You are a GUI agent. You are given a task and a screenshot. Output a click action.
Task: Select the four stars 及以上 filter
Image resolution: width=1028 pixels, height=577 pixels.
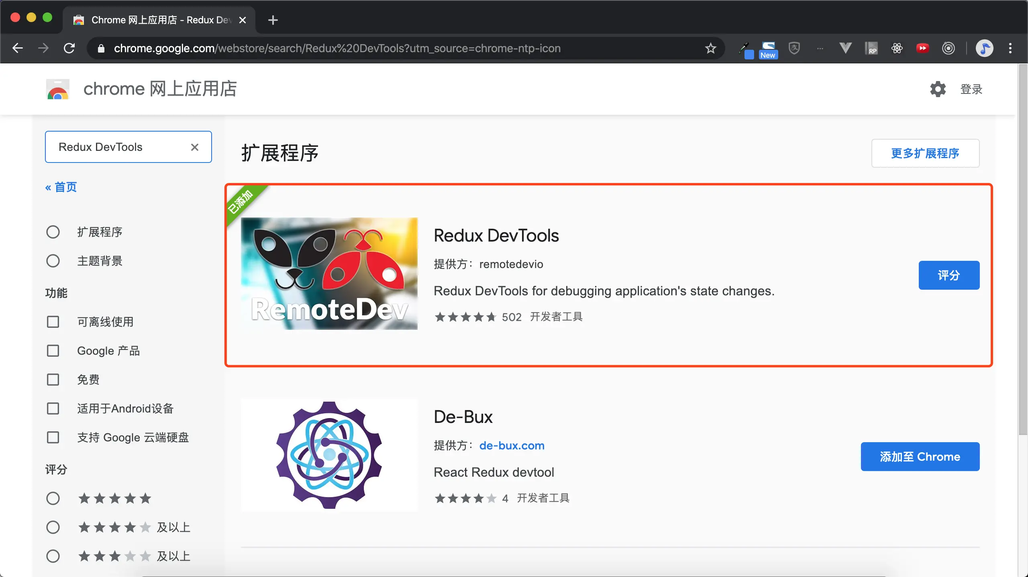click(53, 527)
